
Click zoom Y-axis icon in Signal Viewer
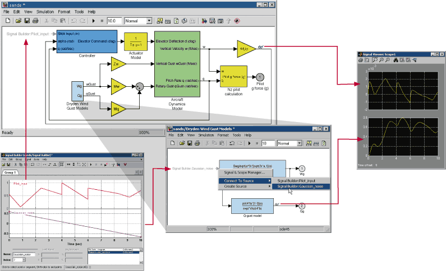tap(388, 60)
